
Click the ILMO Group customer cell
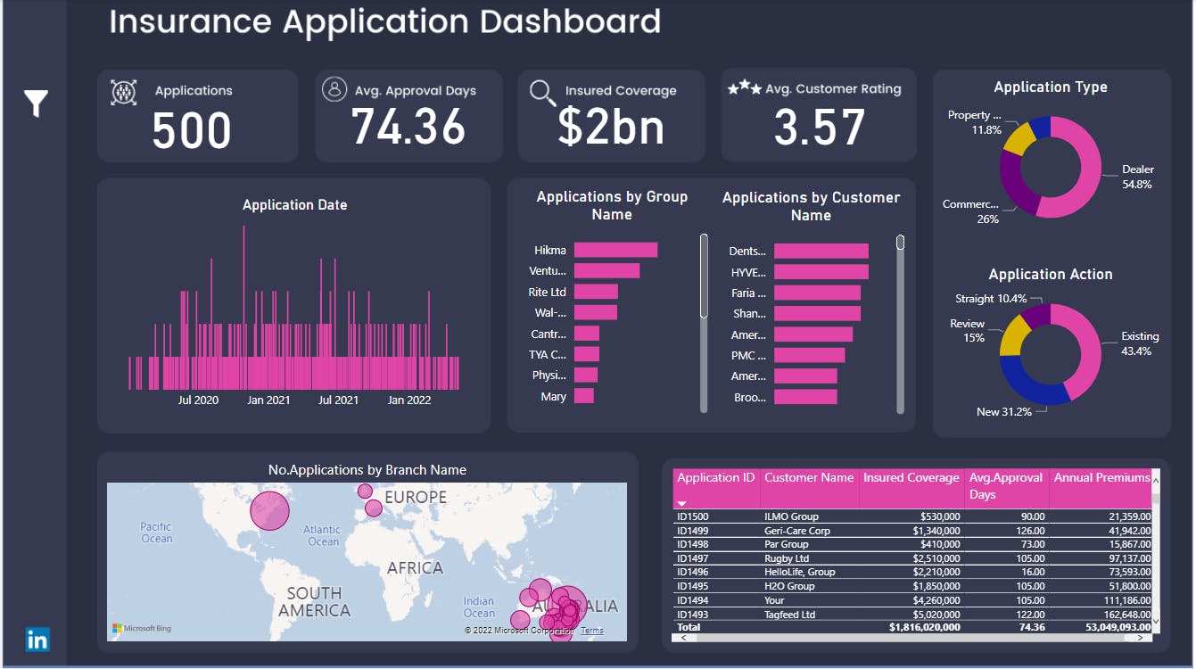(791, 516)
